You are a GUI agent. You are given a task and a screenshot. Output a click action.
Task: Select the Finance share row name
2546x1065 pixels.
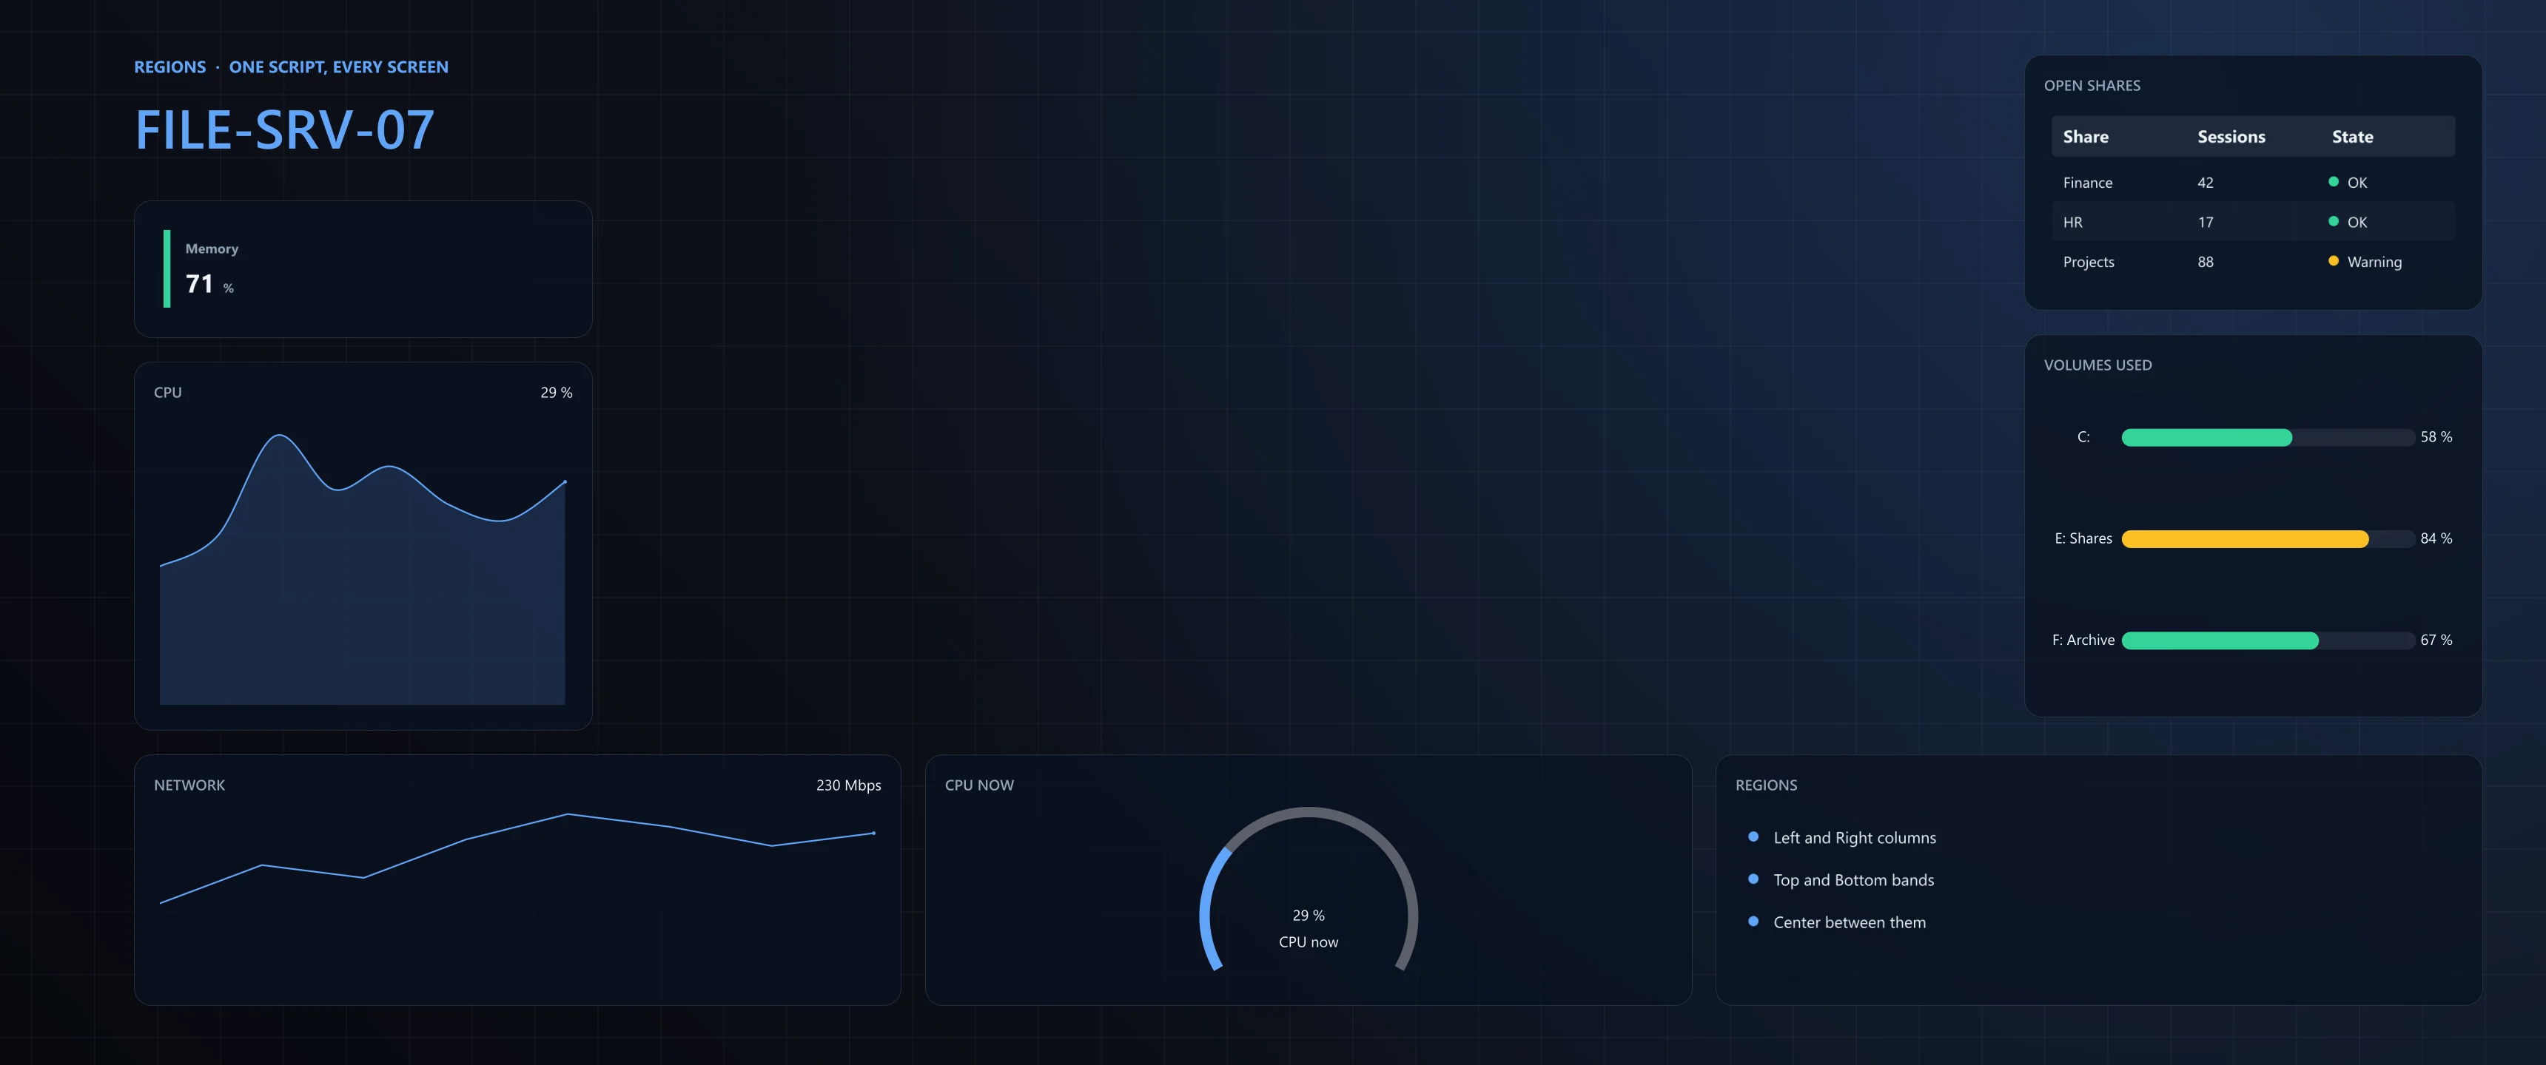(x=2087, y=183)
